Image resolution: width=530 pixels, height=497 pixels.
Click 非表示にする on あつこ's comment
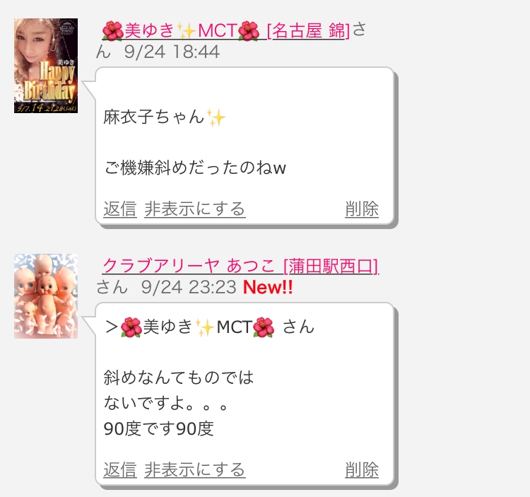195,469
